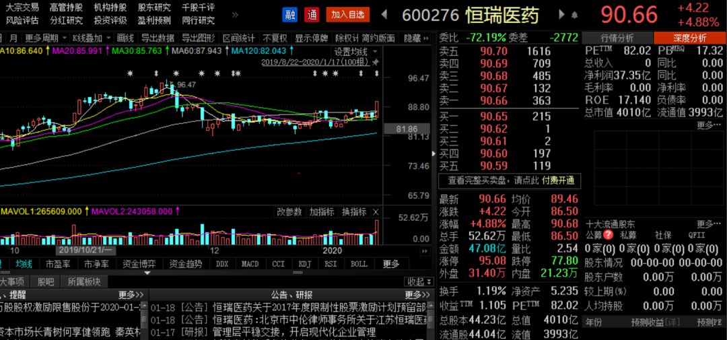
Task: Click the MAVOL2 magenta arrow indicator
Action: (x=176, y=211)
